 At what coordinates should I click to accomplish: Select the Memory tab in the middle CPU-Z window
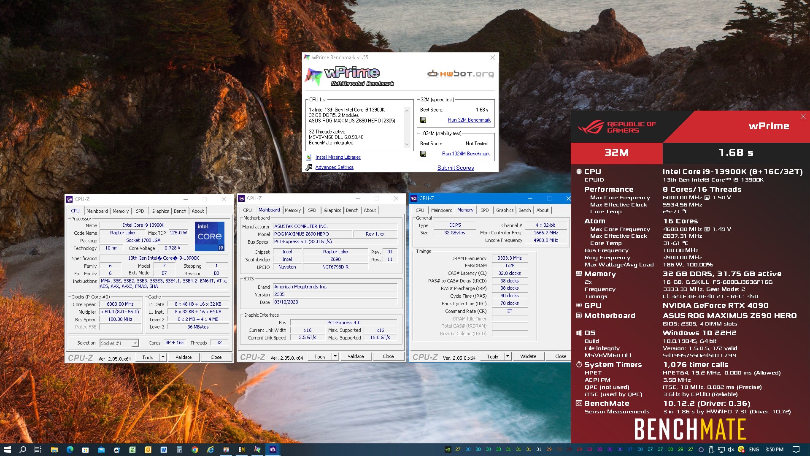coord(293,210)
